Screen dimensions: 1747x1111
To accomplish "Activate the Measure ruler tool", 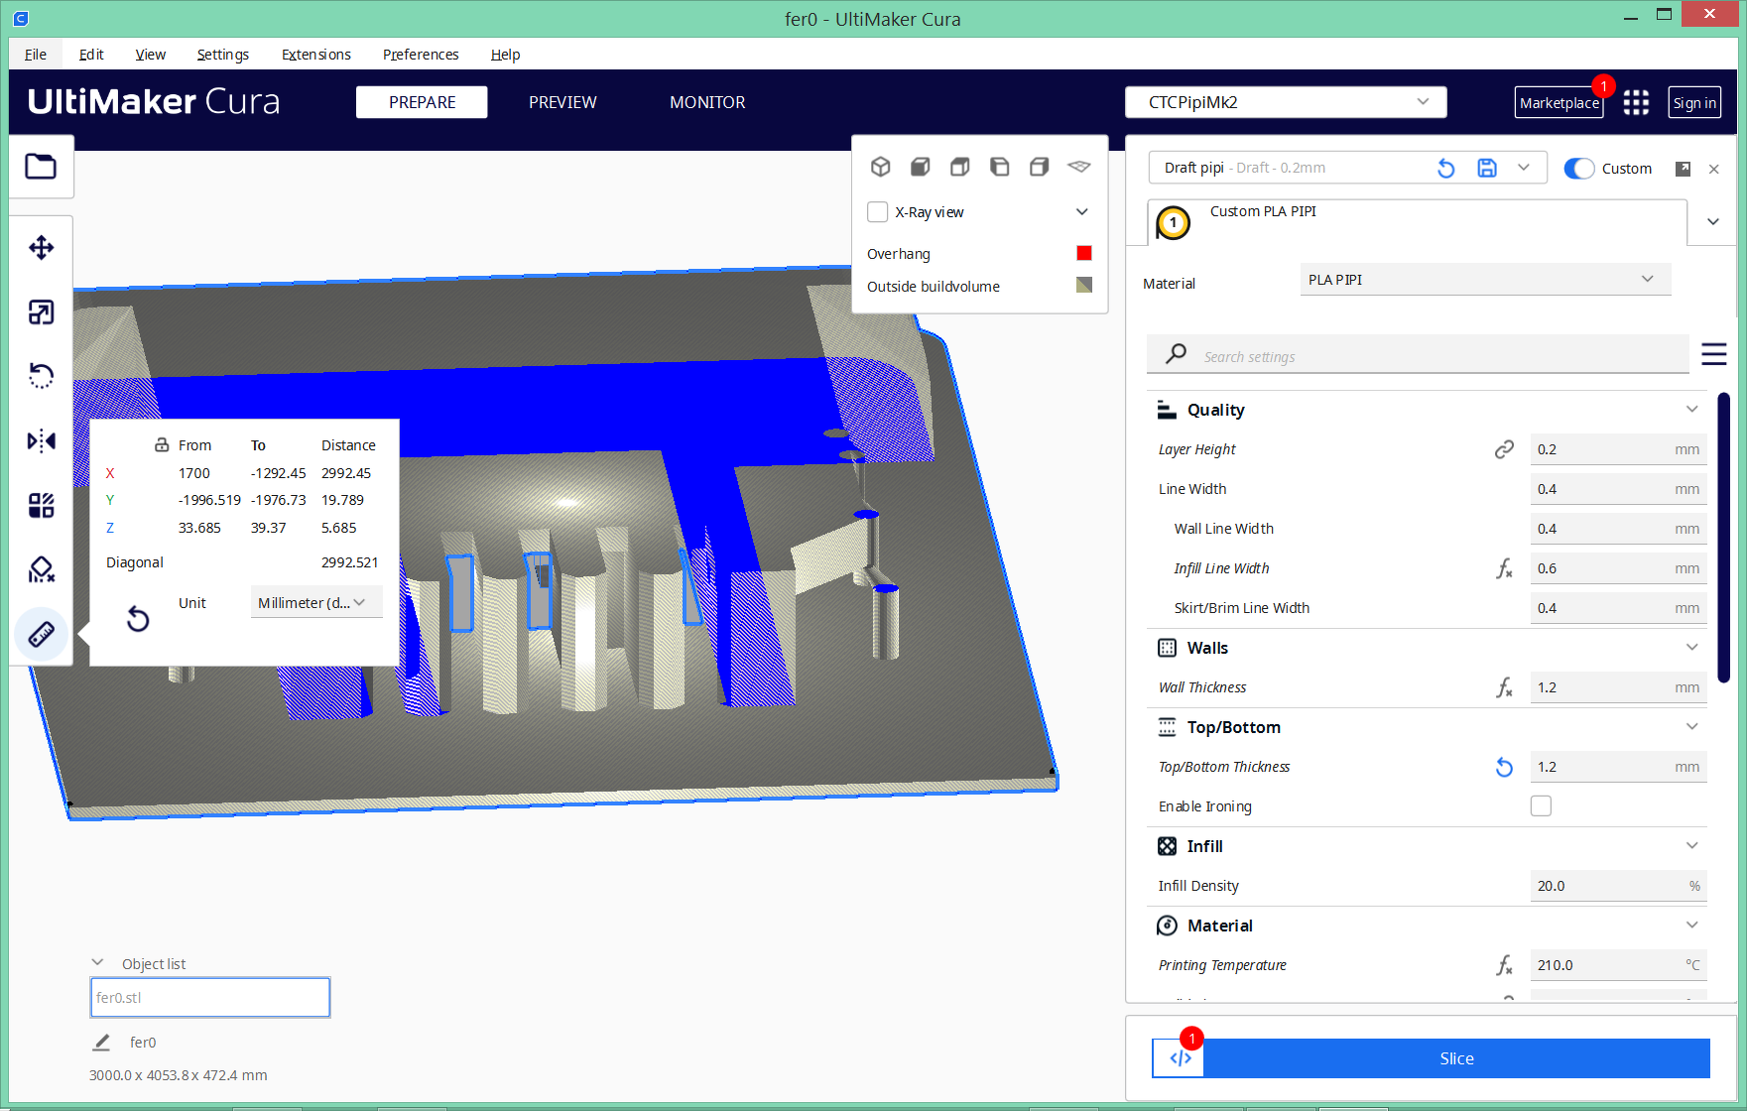I will [41, 634].
